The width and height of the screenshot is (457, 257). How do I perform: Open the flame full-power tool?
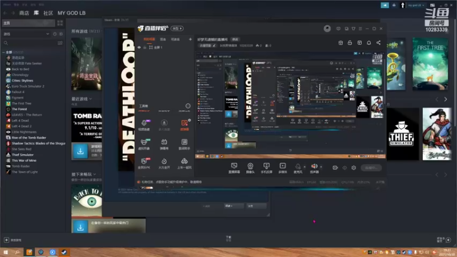(x=164, y=163)
